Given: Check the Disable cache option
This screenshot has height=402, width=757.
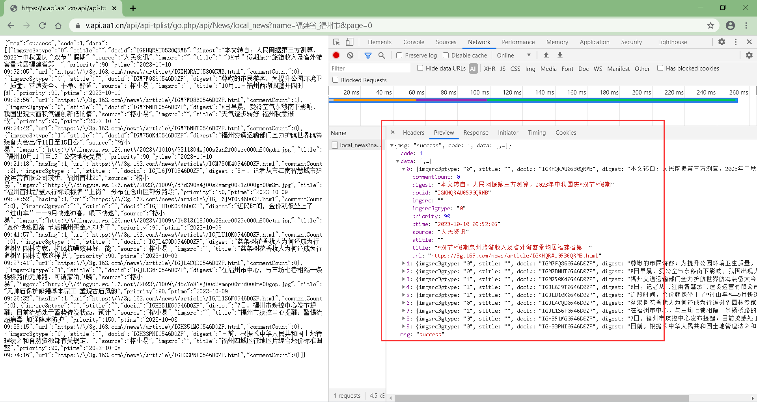Looking at the screenshot, I should click(446, 56).
